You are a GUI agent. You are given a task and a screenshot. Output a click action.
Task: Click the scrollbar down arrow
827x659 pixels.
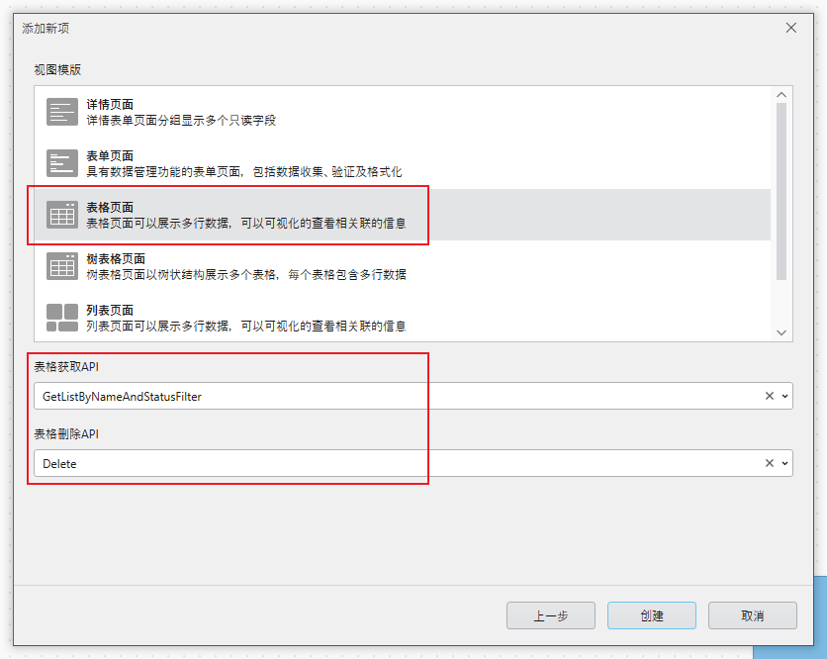[781, 331]
